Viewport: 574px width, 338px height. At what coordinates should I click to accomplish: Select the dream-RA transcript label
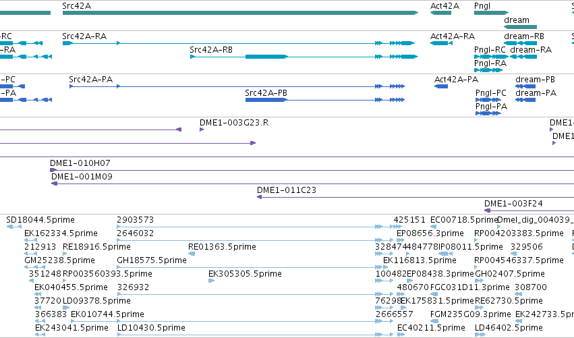pos(531,50)
